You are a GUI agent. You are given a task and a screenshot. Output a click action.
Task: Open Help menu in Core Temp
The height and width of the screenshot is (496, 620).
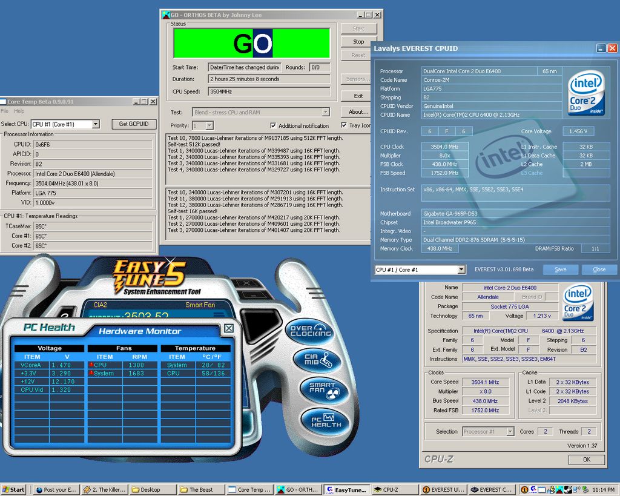(x=19, y=111)
